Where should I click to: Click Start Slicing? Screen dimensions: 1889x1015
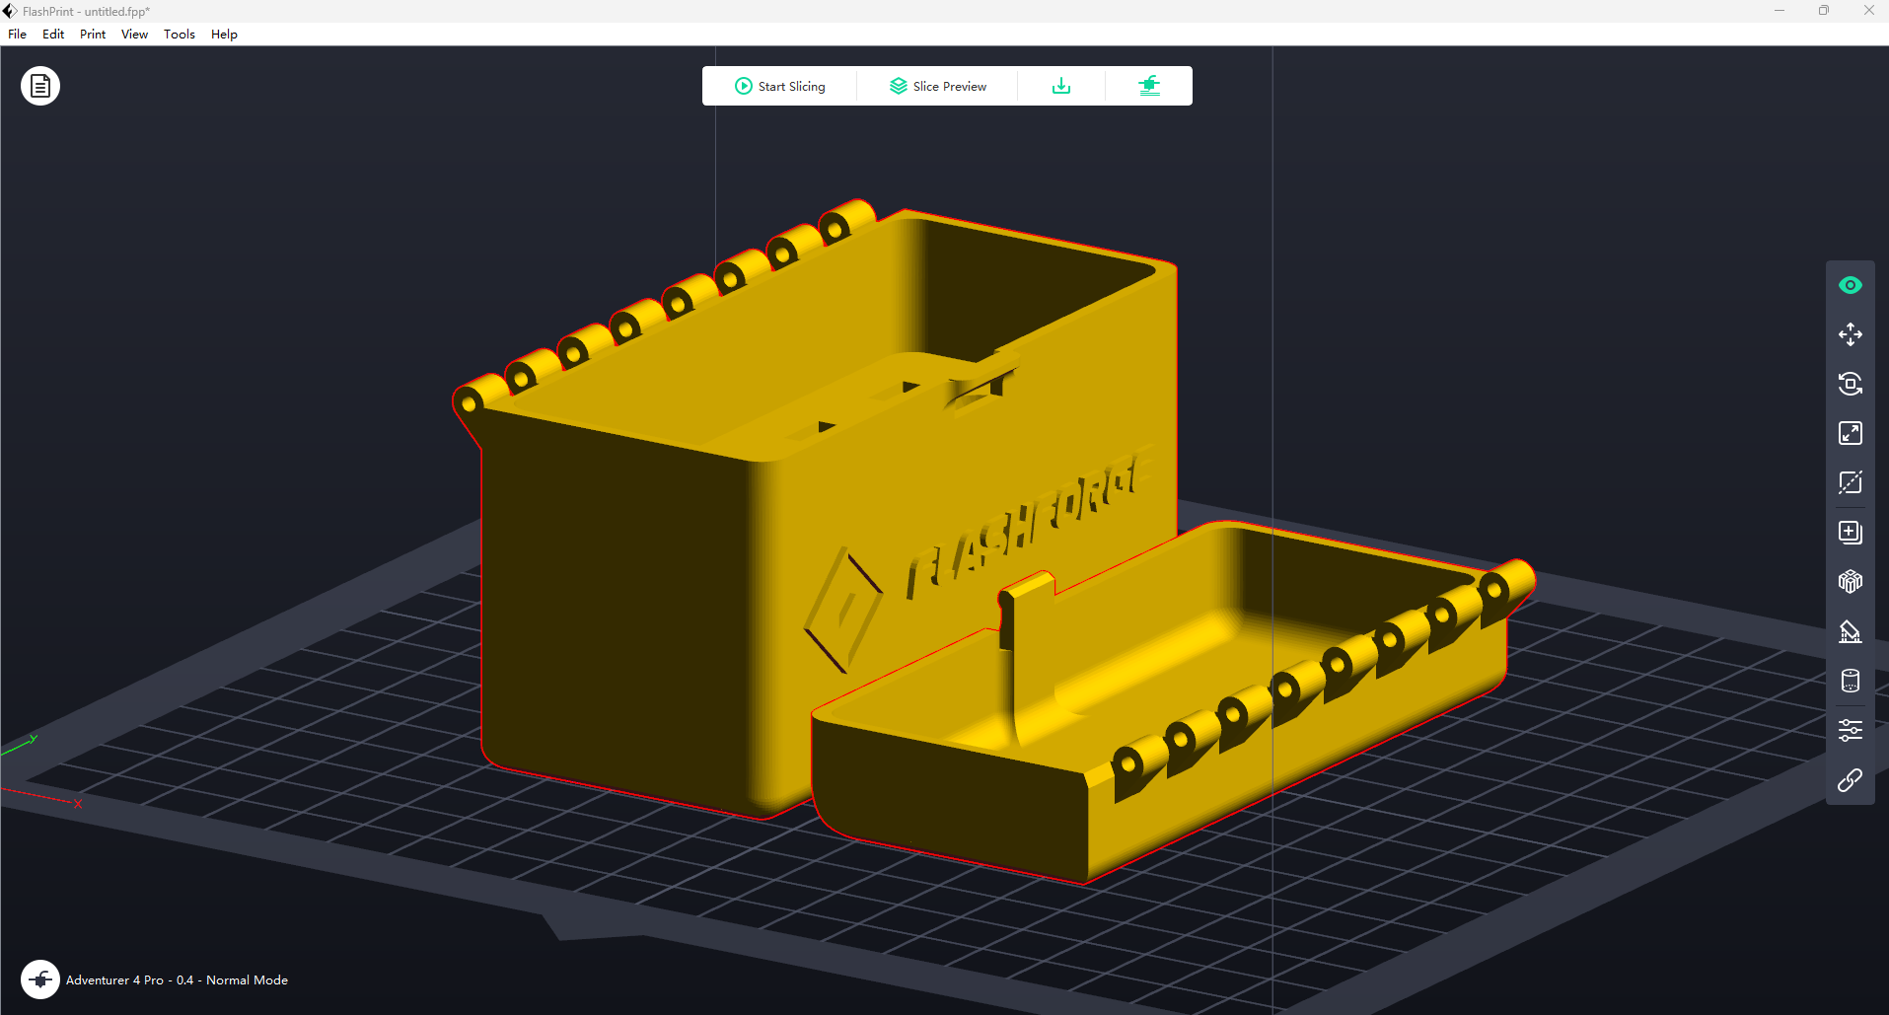pyautogui.click(x=780, y=86)
